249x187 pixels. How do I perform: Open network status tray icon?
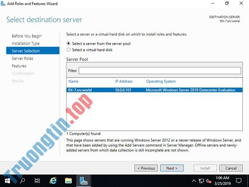(x=201, y=181)
